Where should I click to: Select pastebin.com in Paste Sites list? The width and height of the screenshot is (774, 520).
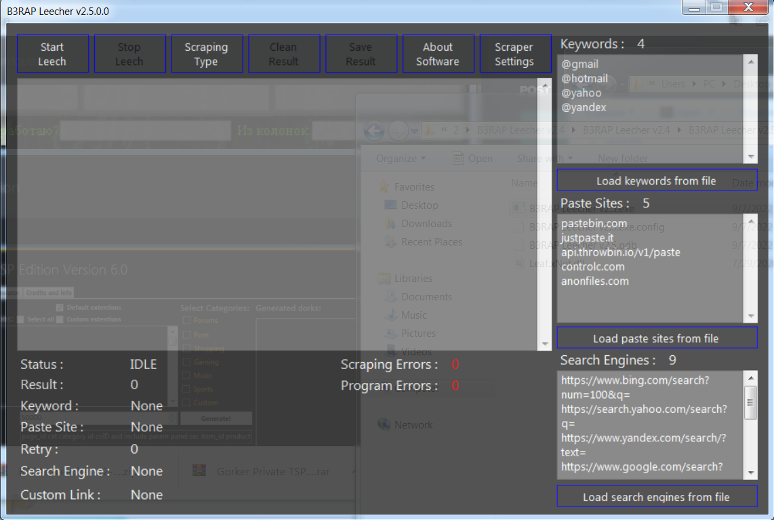pos(594,224)
